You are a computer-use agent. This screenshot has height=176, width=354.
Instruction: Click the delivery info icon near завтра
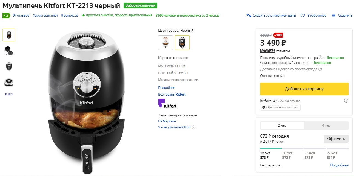[321, 58]
